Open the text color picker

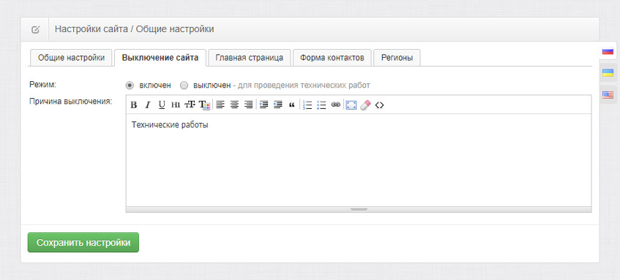204,105
